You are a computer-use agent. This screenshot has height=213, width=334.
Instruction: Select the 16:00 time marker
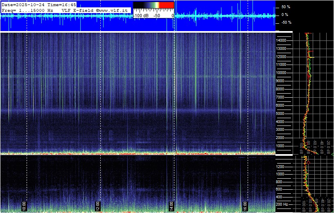pyautogui.click(x=245, y=205)
